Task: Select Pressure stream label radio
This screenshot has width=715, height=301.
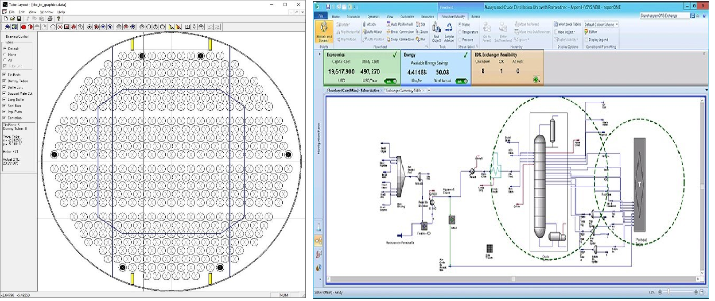Action: click(x=460, y=40)
